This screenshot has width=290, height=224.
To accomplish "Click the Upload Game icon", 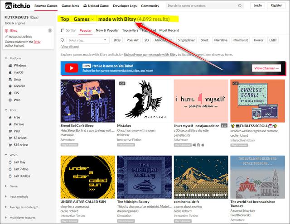I will pos(85,6).
